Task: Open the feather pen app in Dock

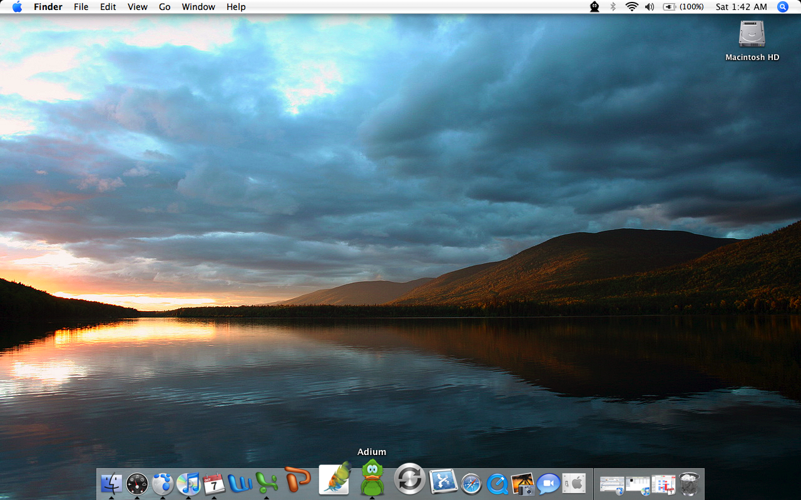Action: point(335,479)
